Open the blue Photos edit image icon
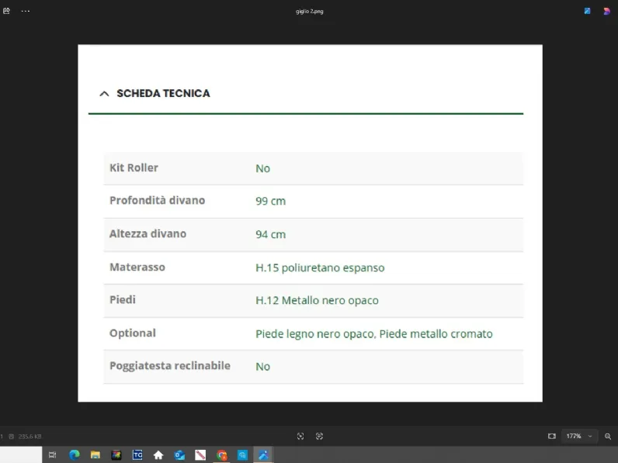Screen dimensions: 618x463 [587, 11]
